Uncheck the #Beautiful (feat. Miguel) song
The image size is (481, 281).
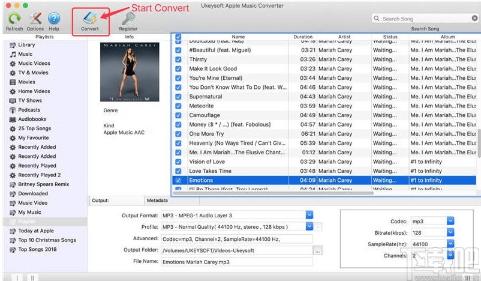178,50
